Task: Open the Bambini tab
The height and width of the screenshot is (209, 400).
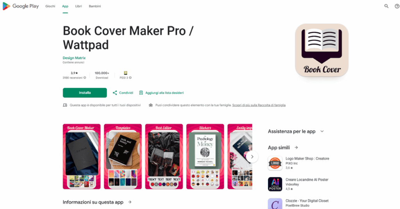Action: coord(95,6)
